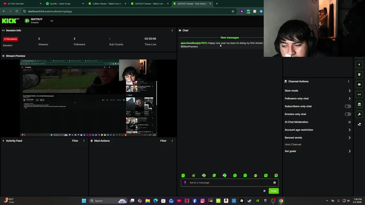Click the STREAMING status badge
This screenshot has width=365, height=205.
[x=11, y=39]
